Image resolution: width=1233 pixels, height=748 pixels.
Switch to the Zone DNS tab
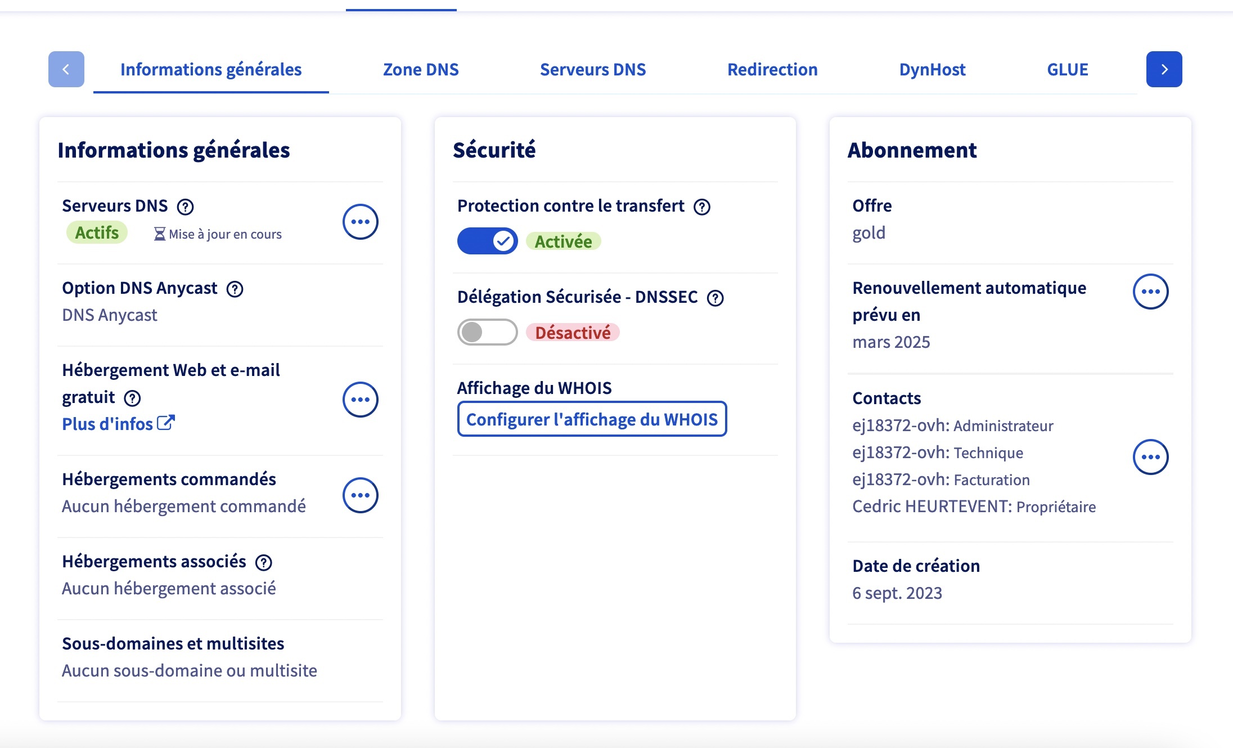click(421, 70)
